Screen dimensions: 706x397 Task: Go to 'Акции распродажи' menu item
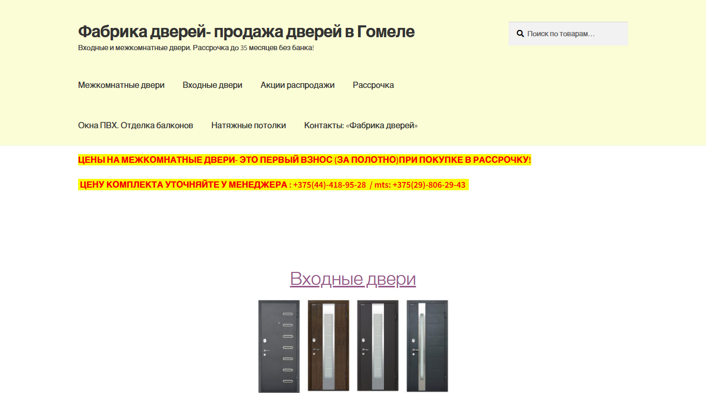pos(298,85)
